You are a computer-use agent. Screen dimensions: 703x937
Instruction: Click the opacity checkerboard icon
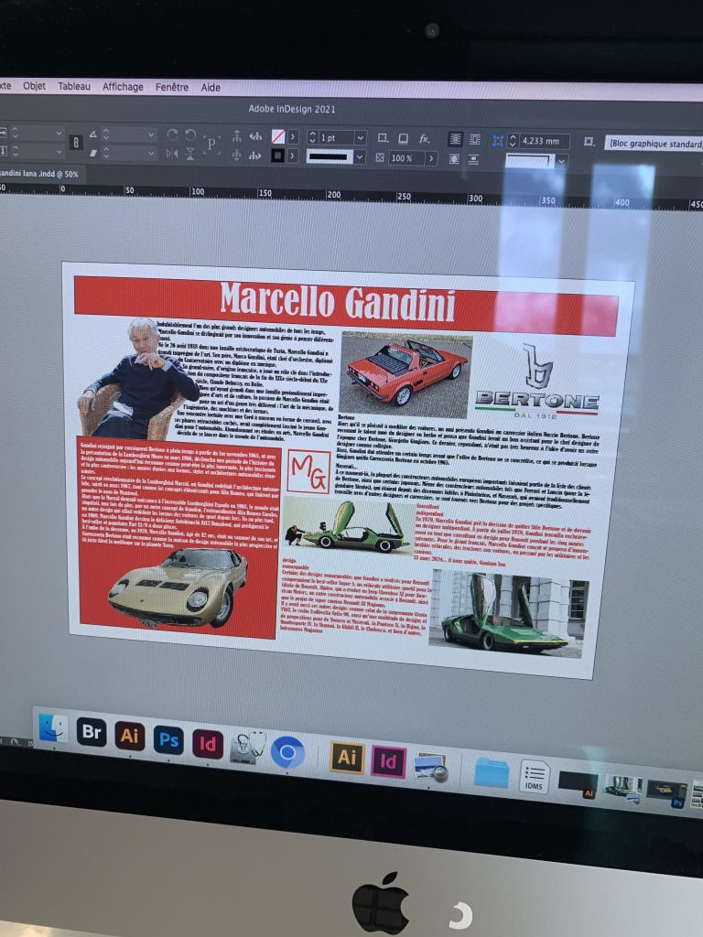(x=380, y=157)
